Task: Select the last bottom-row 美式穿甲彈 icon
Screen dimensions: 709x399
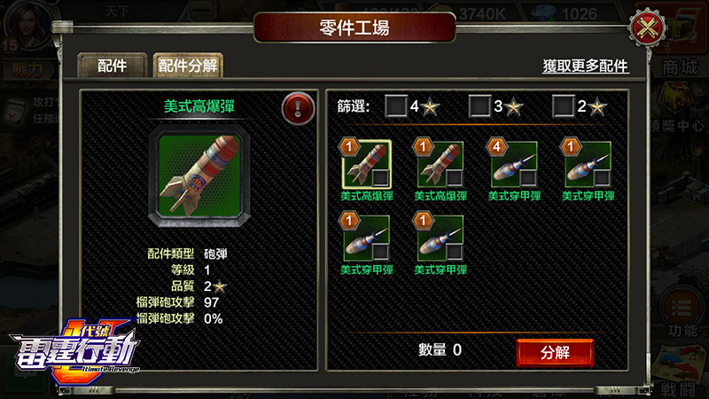Action: (440, 238)
